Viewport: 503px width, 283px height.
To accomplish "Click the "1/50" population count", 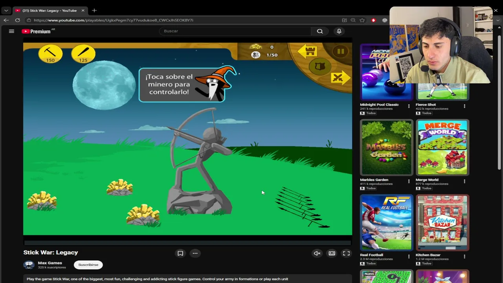I will pyautogui.click(x=272, y=55).
